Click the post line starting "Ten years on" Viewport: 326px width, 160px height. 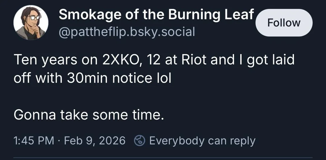pos(154,60)
